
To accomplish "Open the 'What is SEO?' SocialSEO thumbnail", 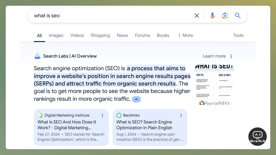I will [x=214, y=85].
